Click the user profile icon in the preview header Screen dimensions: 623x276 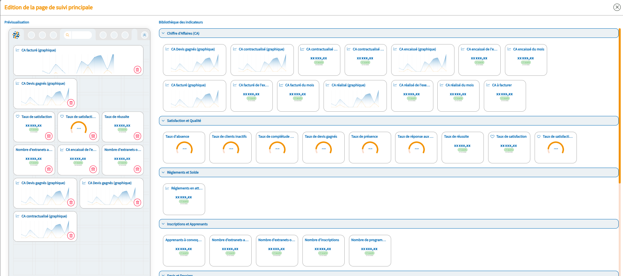(x=144, y=35)
